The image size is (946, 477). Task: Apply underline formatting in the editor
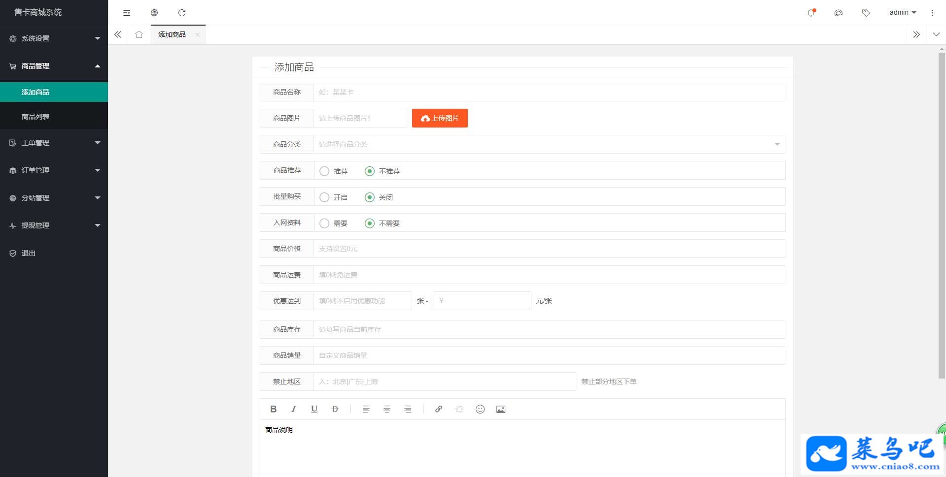pyautogui.click(x=315, y=409)
